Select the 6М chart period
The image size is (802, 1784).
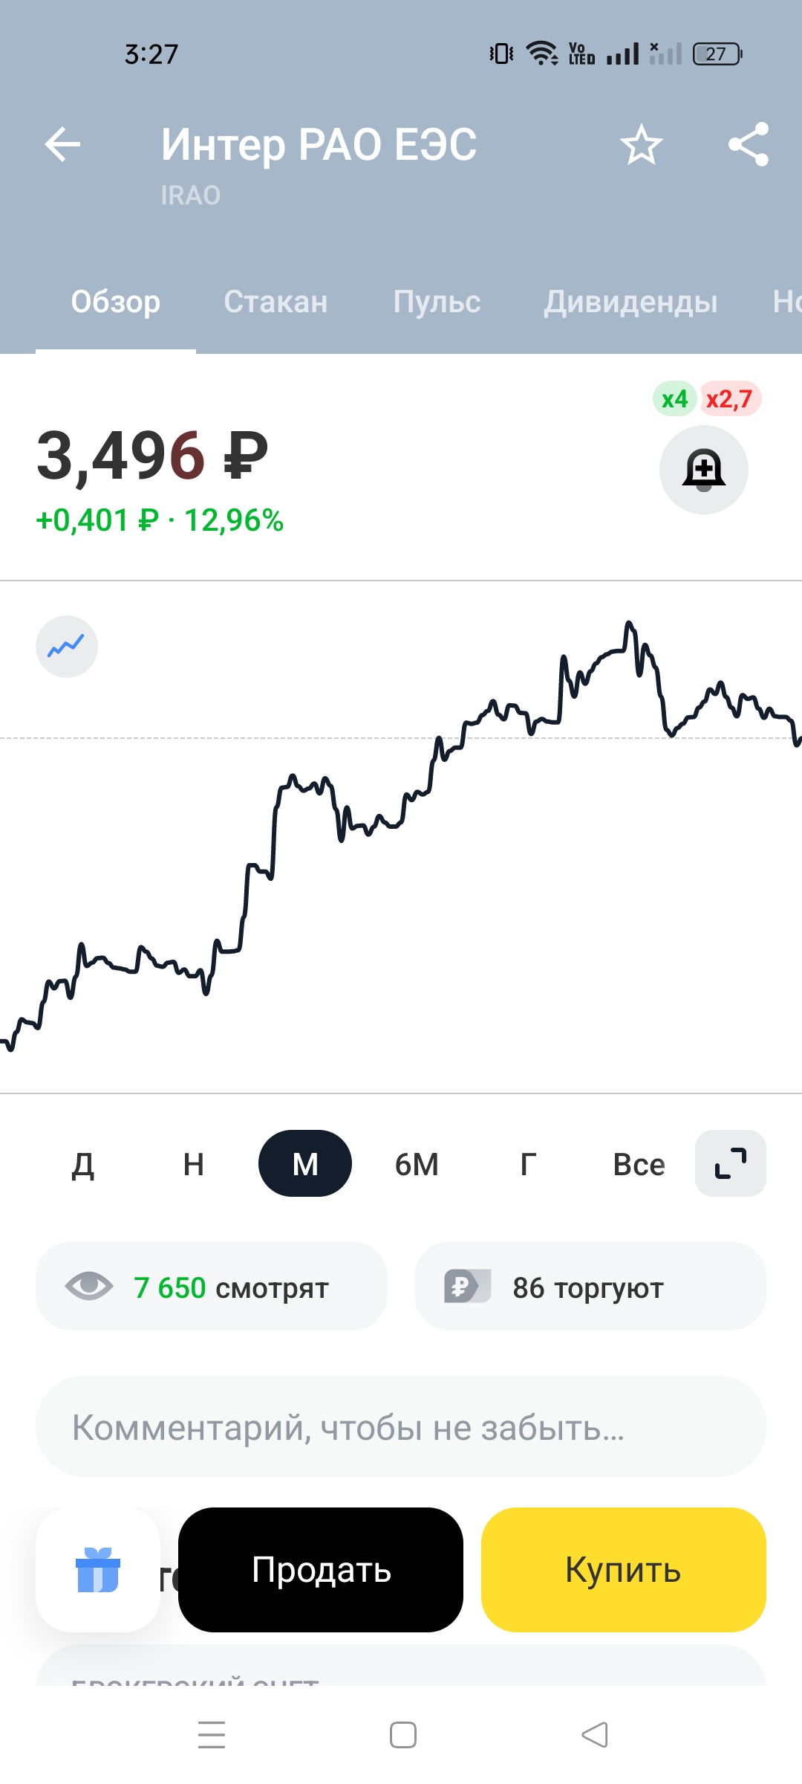pyautogui.click(x=417, y=1164)
